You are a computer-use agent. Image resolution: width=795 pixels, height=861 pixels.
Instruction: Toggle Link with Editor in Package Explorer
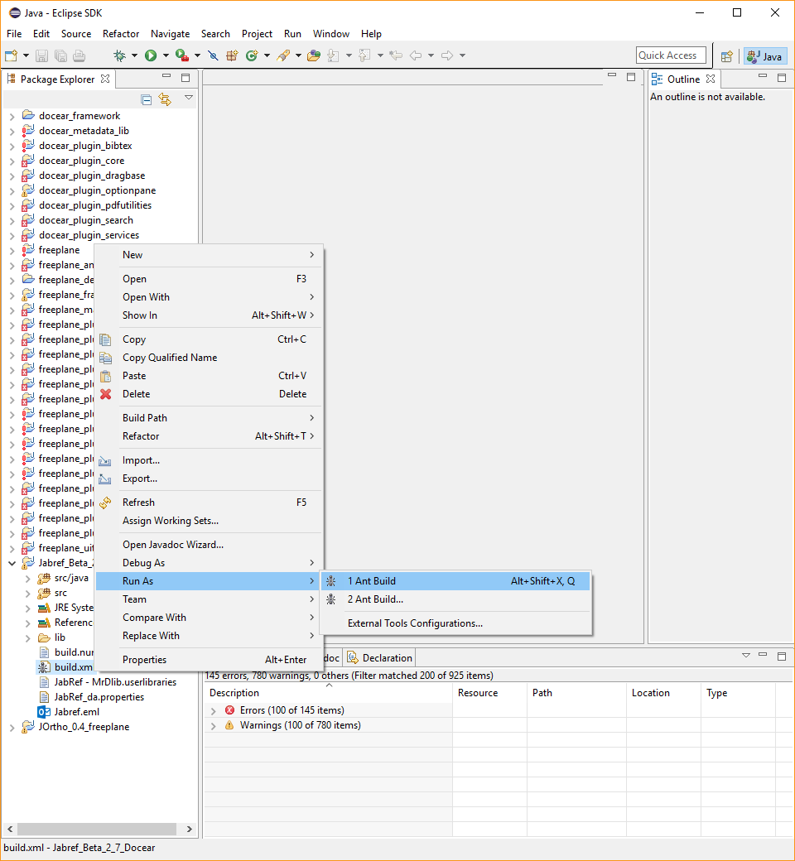[165, 99]
